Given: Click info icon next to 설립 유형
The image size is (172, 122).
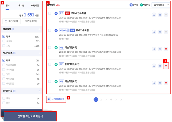Looking at the screenshot, I should 13,29.
